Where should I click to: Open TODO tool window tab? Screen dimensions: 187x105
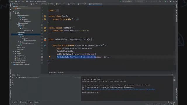(15, 102)
